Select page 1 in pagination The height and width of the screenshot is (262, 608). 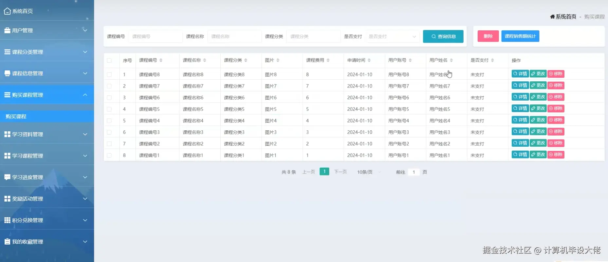(x=324, y=172)
